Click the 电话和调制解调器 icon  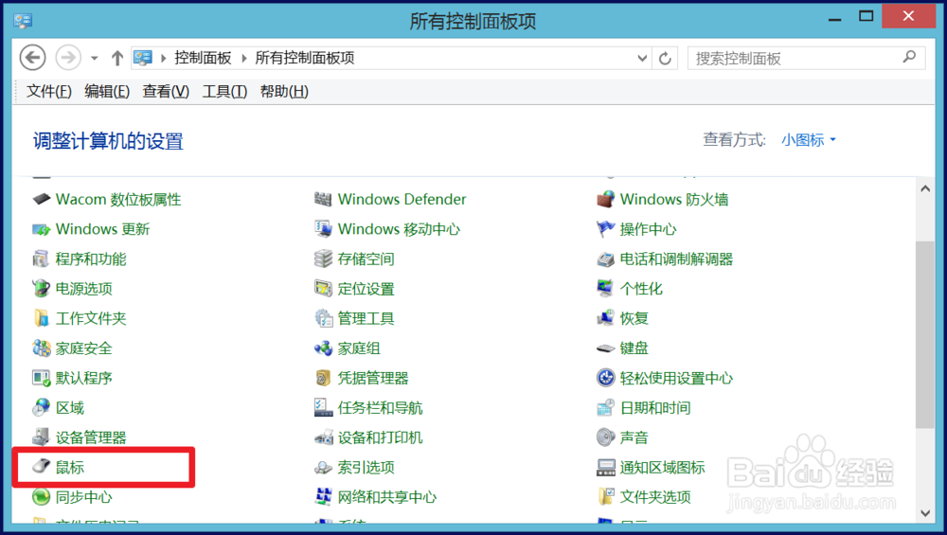pyautogui.click(x=605, y=259)
